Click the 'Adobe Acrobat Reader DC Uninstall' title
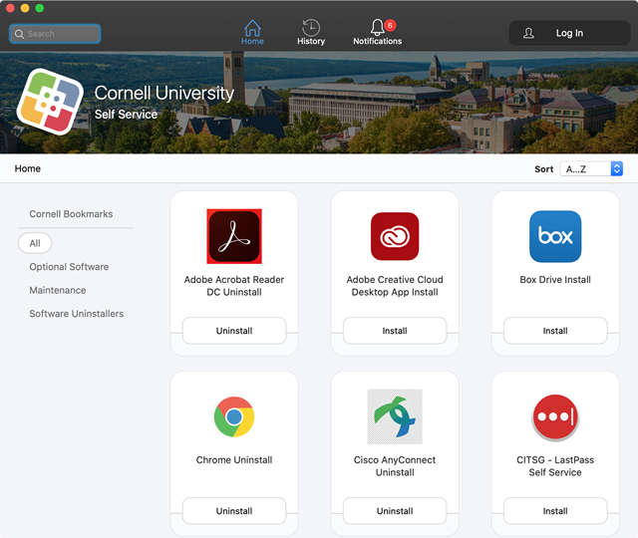This screenshot has width=638, height=538. (x=234, y=286)
